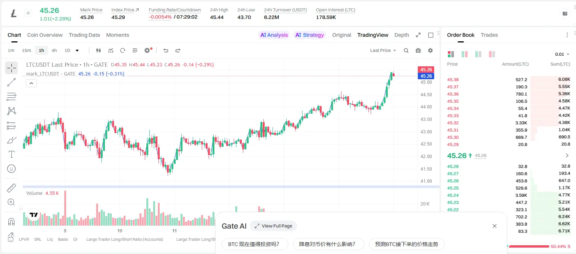576x254 pixels.
Task: Close the Gate AI panel
Action: click(495, 226)
